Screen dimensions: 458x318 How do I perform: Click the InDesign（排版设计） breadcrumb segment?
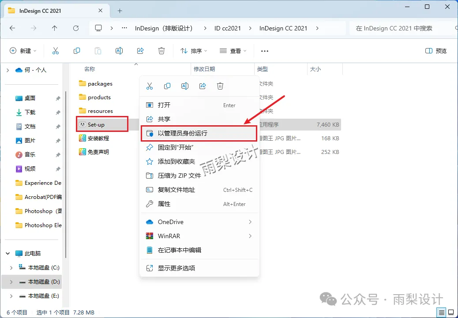tap(165, 28)
